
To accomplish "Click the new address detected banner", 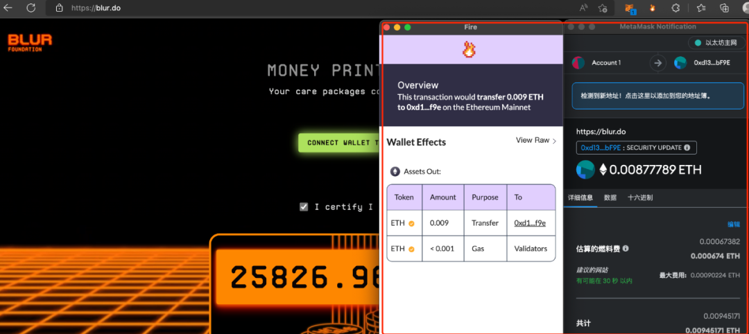I will pyautogui.click(x=657, y=96).
